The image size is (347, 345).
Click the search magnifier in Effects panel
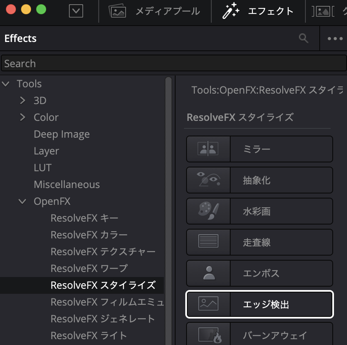[x=303, y=38]
